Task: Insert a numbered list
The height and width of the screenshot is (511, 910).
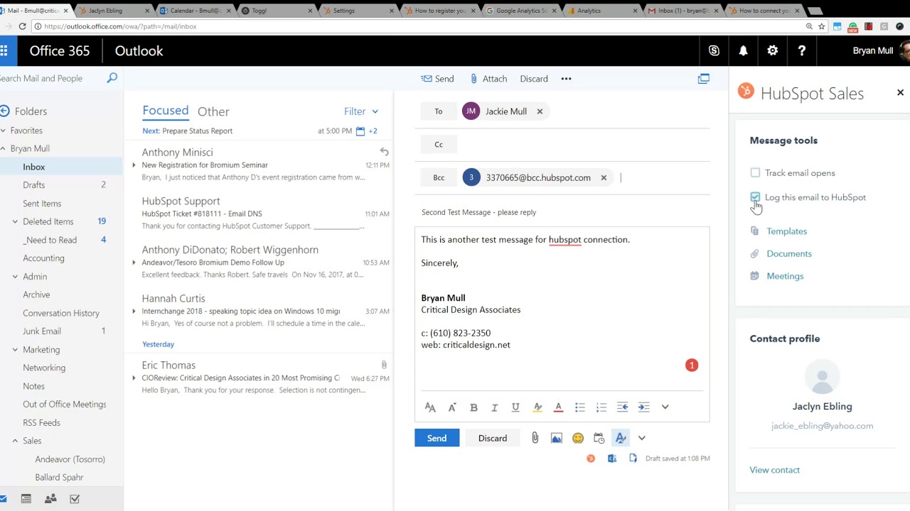Action: coord(601,407)
